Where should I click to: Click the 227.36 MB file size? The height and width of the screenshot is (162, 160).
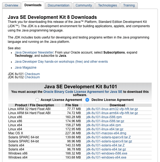(73, 133)
